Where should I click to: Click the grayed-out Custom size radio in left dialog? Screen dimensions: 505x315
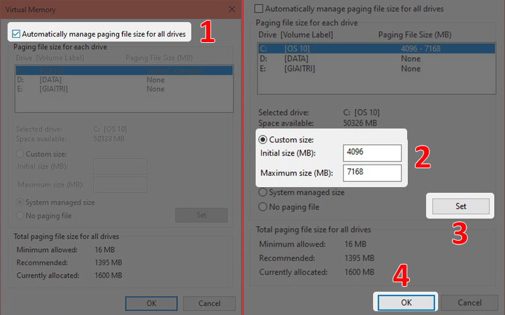click(x=20, y=154)
